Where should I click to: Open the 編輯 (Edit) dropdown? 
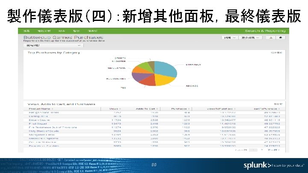[230, 38]
